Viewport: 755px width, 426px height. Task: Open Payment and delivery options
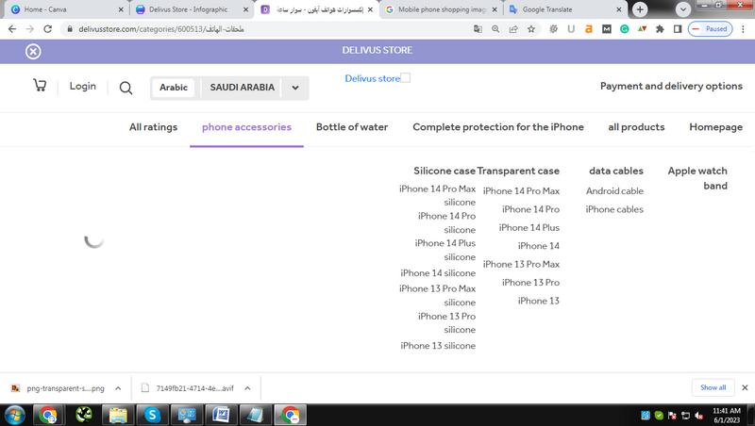671,86
